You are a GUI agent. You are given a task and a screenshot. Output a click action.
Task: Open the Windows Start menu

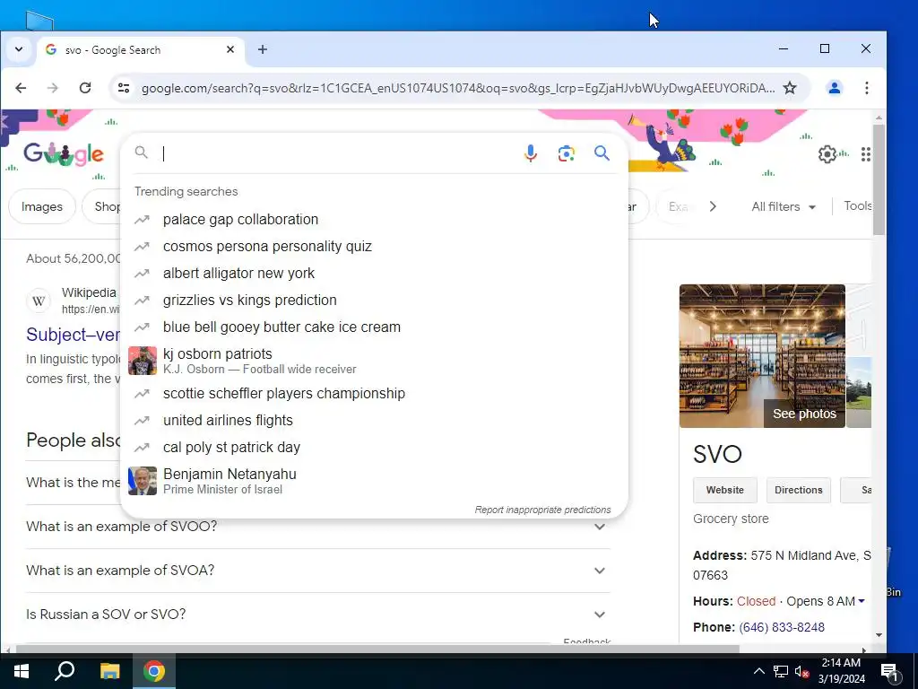22,671
